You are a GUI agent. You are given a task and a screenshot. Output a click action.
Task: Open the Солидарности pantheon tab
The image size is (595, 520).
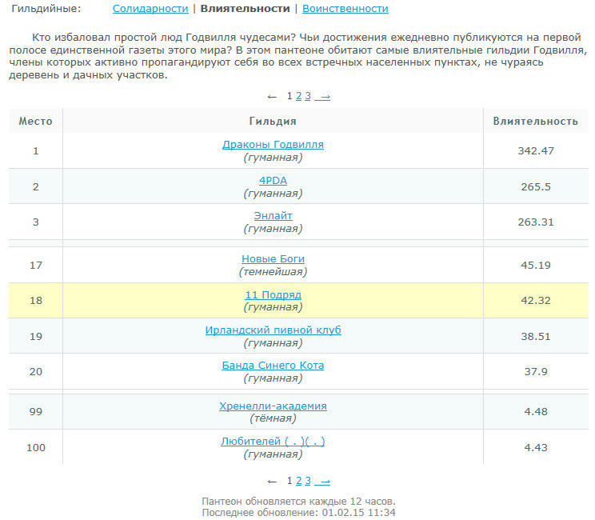point(150,9)
